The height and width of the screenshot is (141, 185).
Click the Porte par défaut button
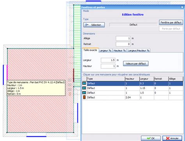click(171, 29)
